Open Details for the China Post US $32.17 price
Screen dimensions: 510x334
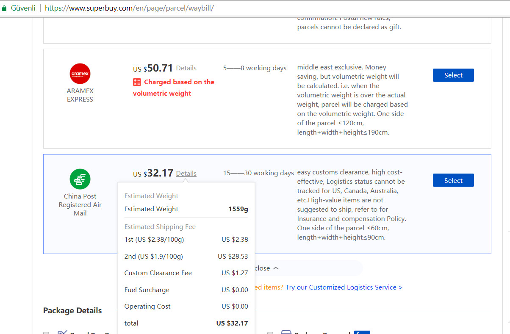click(x=186, y=173)
